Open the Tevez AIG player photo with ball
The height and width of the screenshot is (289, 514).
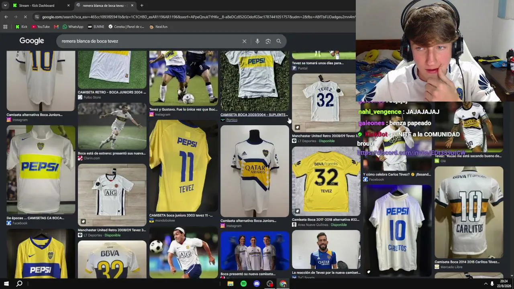[184, 253]
